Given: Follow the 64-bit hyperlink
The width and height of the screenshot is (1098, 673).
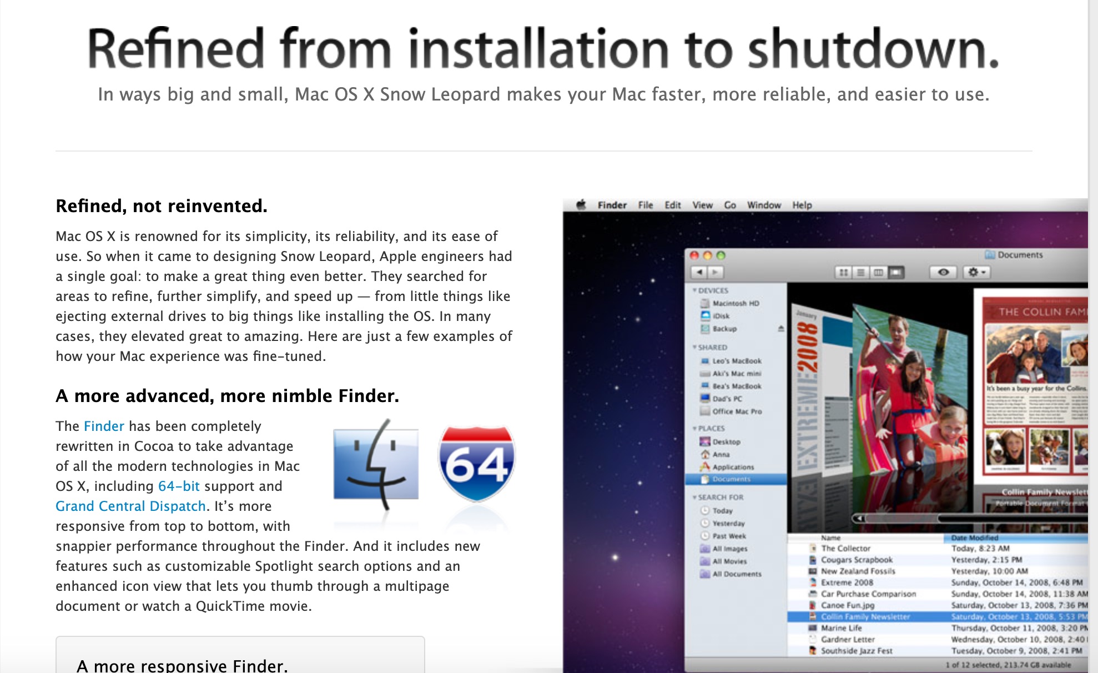Looking at the screenshot, I should pyautogui.click(x=179, y=486).
